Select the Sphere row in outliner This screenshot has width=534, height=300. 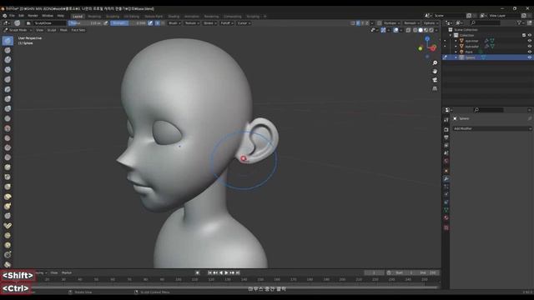click(x=487, y=57)
